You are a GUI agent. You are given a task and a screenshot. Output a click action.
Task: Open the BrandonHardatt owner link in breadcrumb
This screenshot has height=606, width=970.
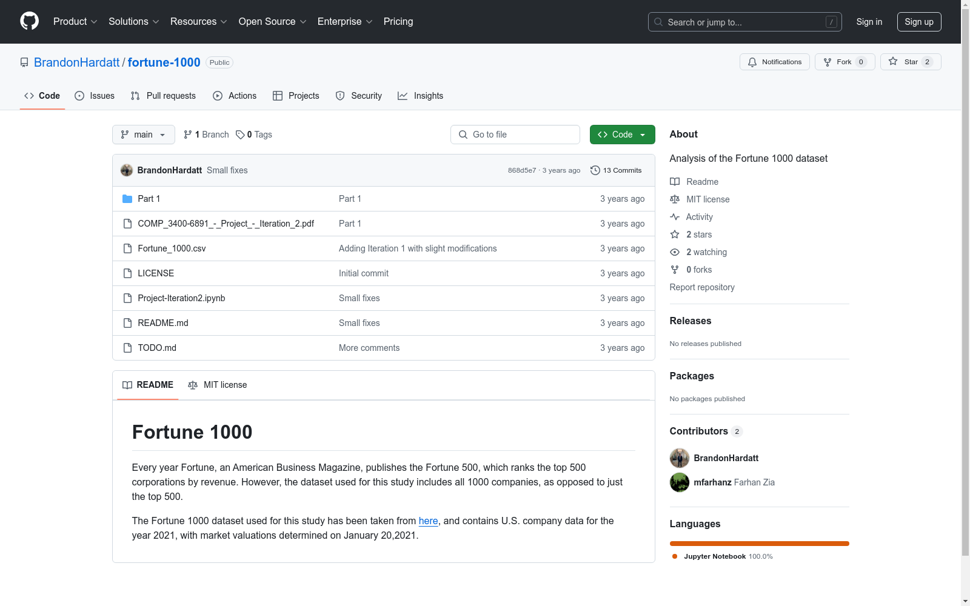click(77, 62)
